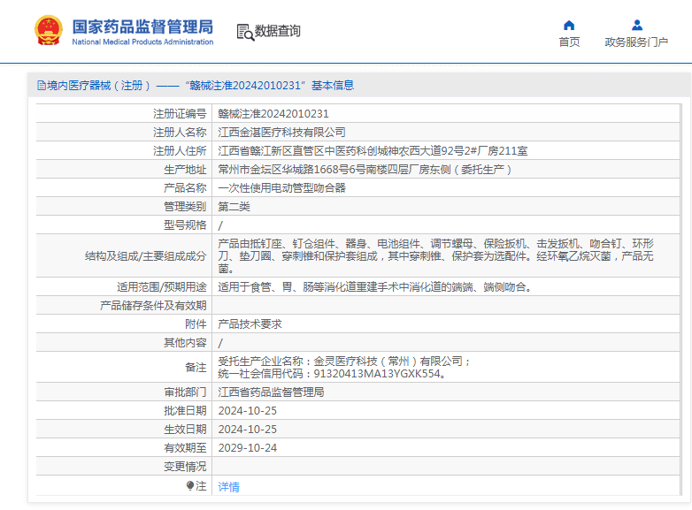The height and width of the screenshot is (510, 692).
Task: Click 数据查询 heading text
Action: 278,31
